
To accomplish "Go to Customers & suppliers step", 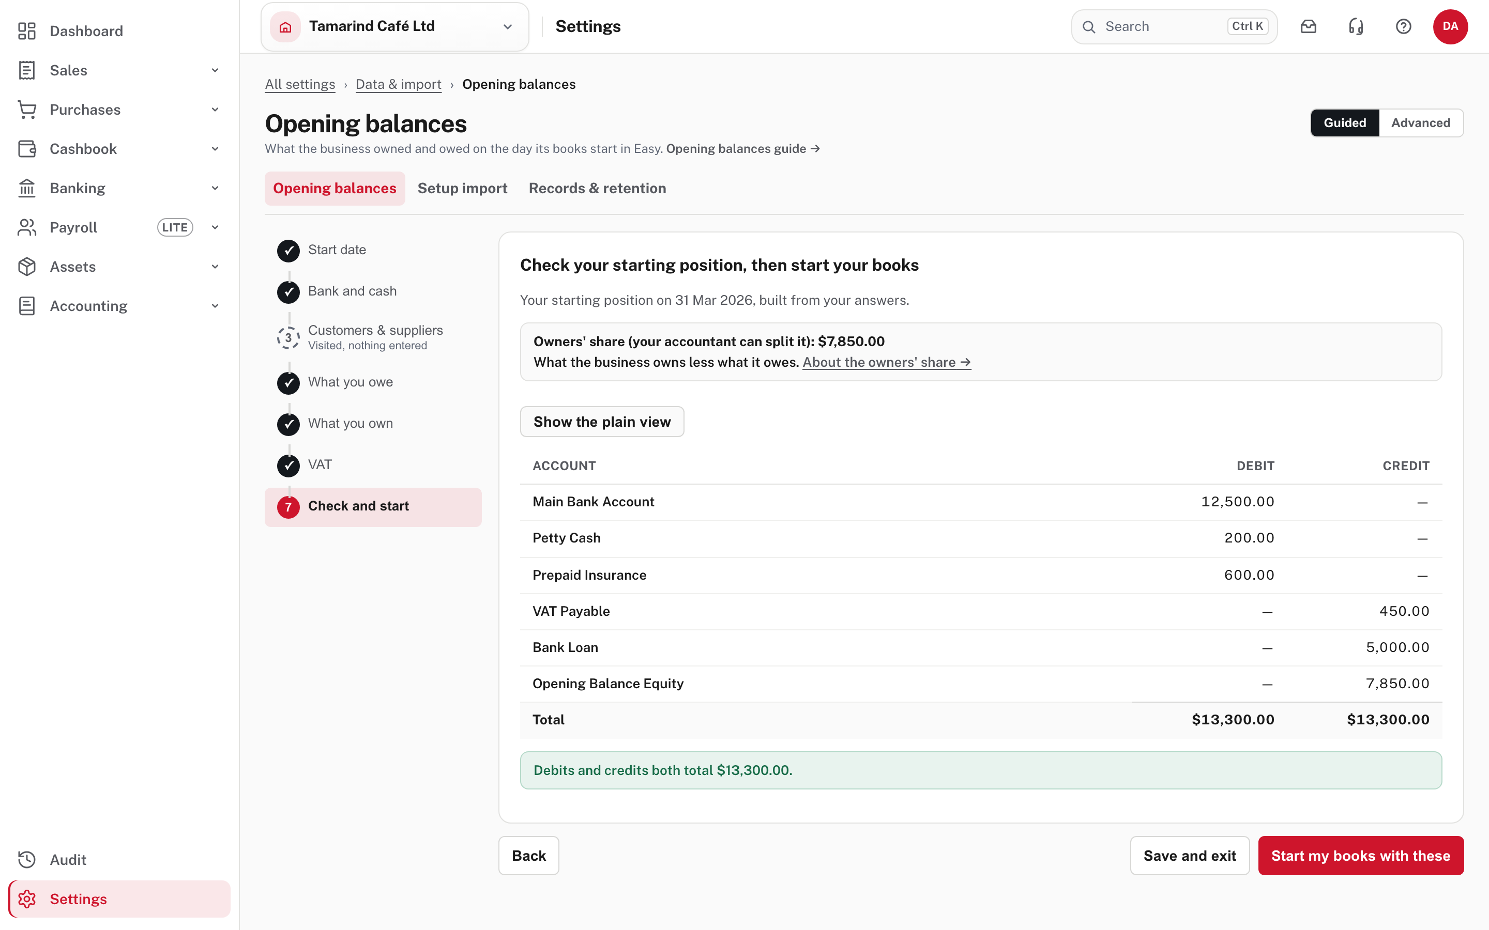I will (x=373, y=337).
